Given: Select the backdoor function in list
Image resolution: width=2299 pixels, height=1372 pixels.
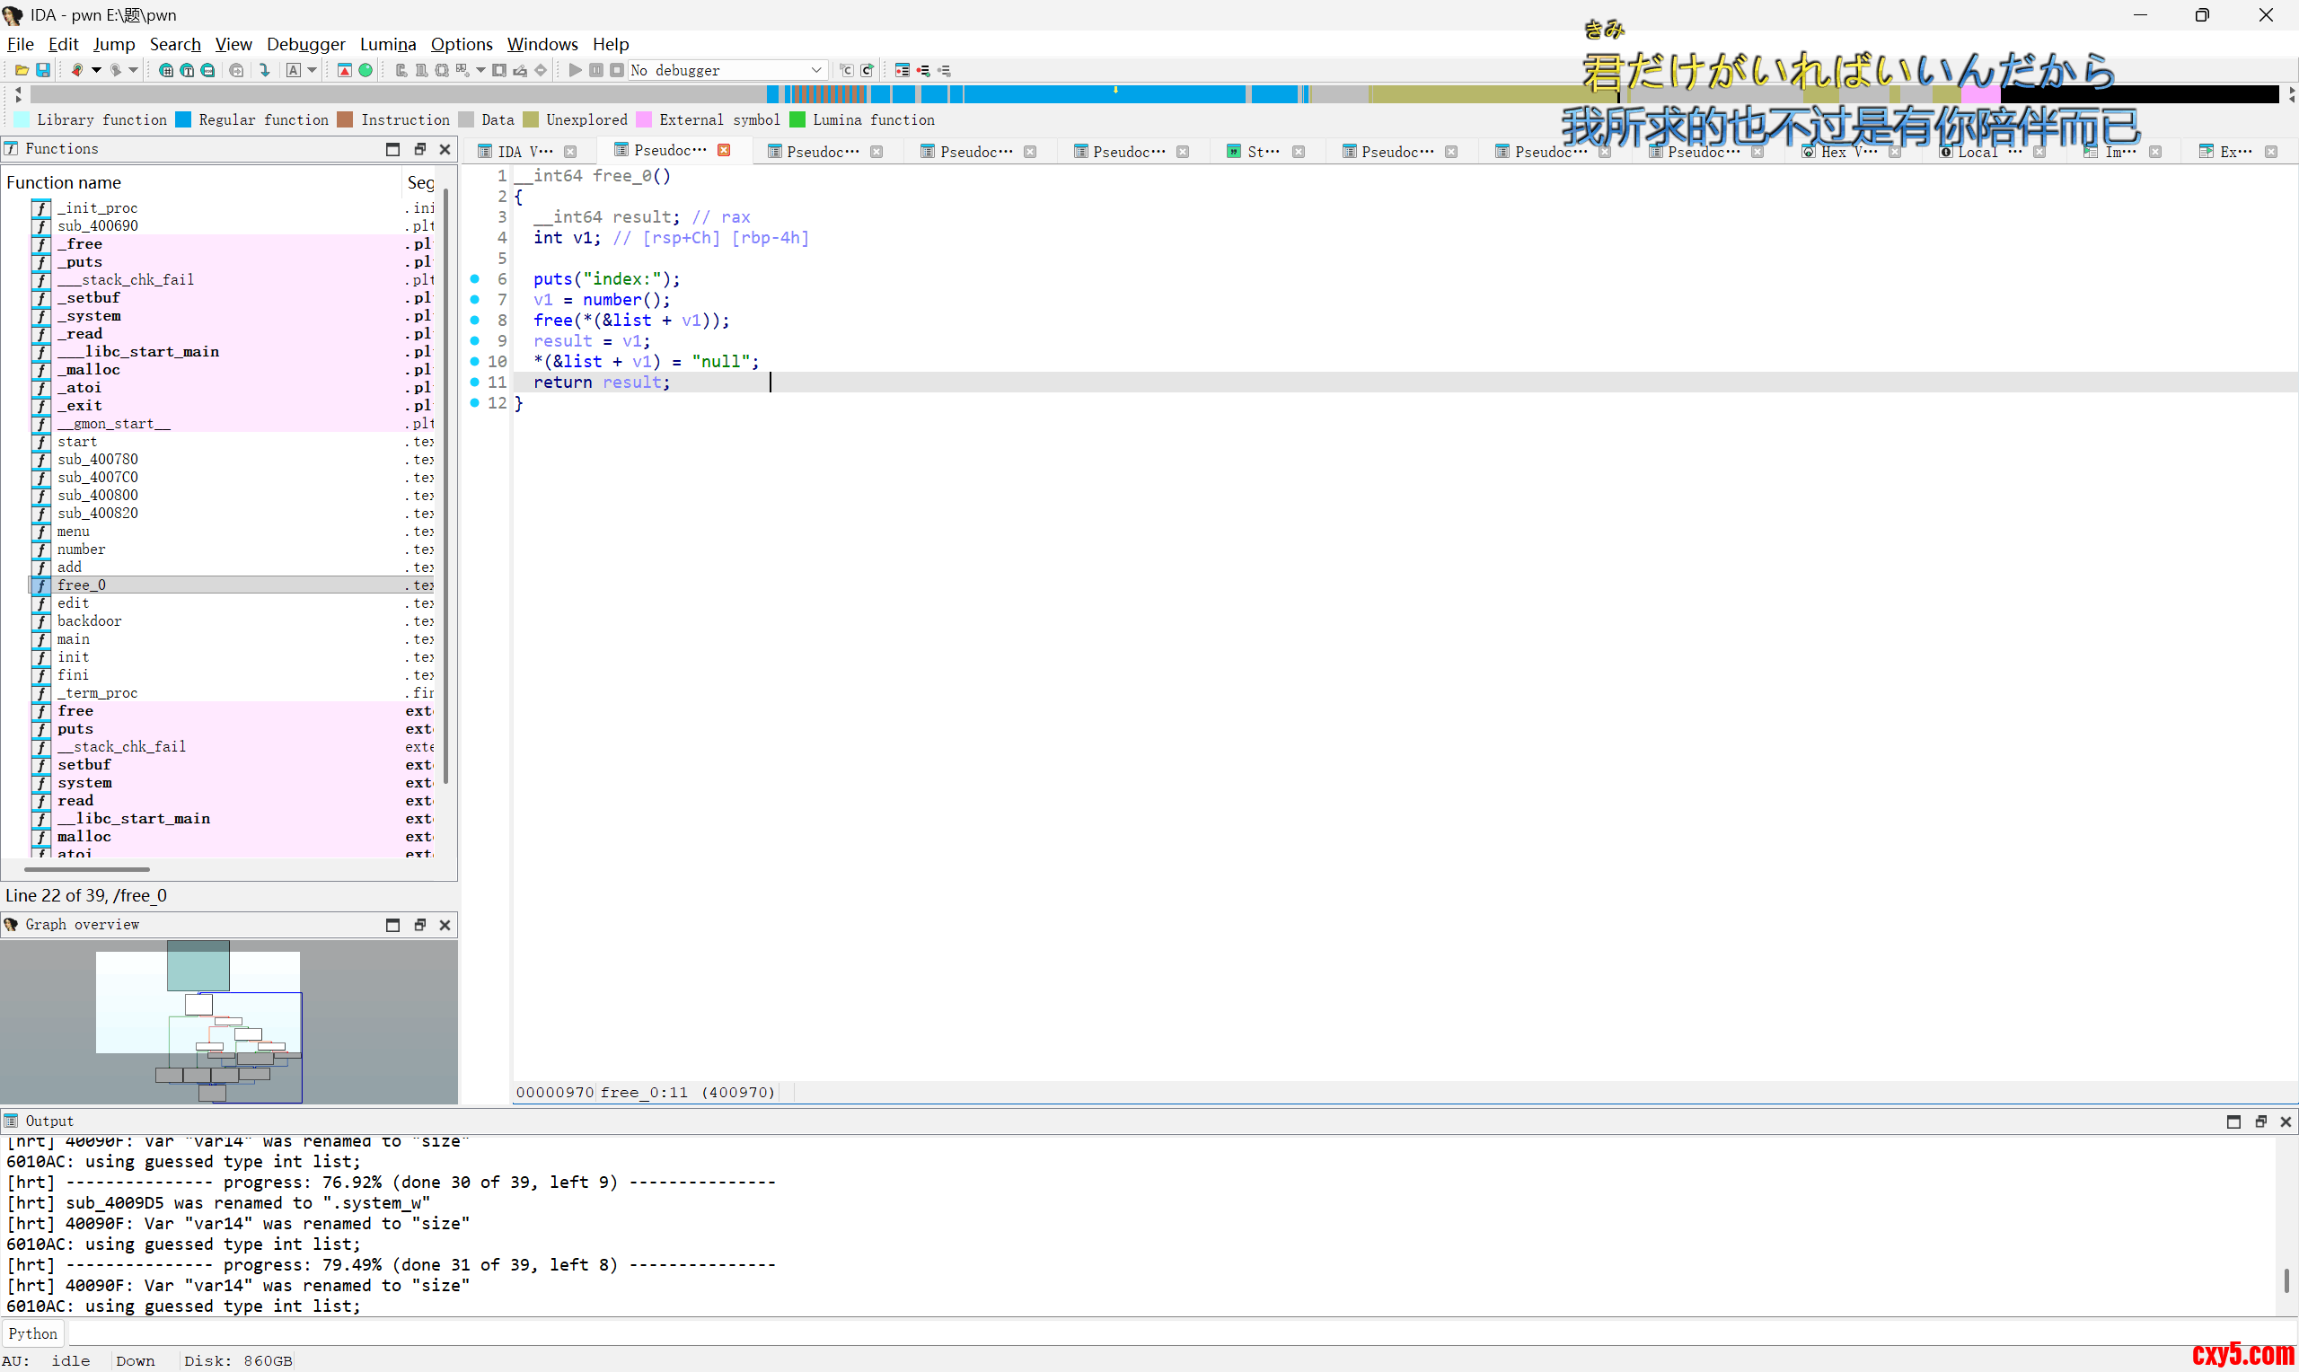Looking at the screenshot, I should coord(89,621).
